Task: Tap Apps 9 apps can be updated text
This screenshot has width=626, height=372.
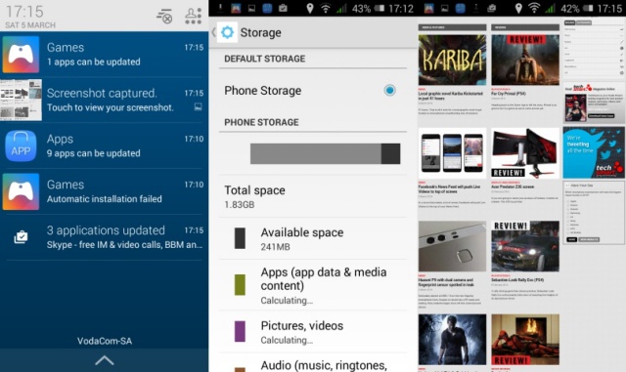Action: click(x=94, y=153)
